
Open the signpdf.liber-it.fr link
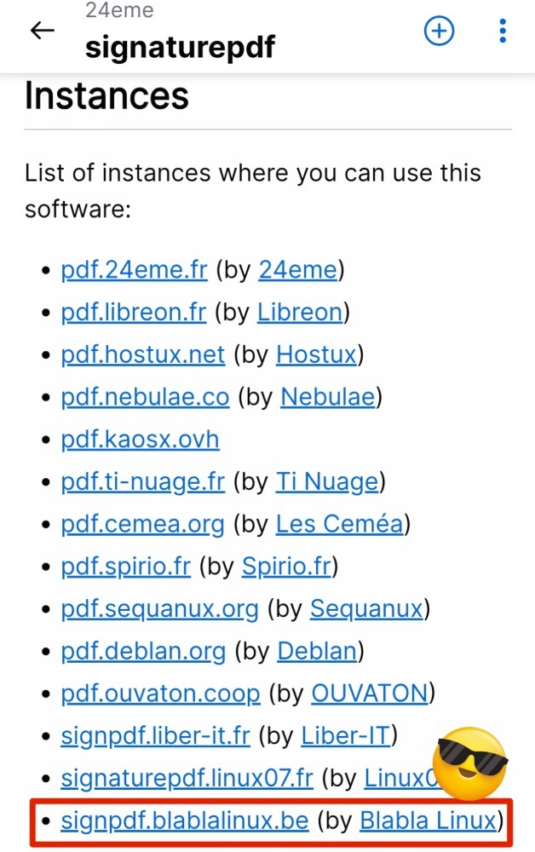[x=155, y=734]
